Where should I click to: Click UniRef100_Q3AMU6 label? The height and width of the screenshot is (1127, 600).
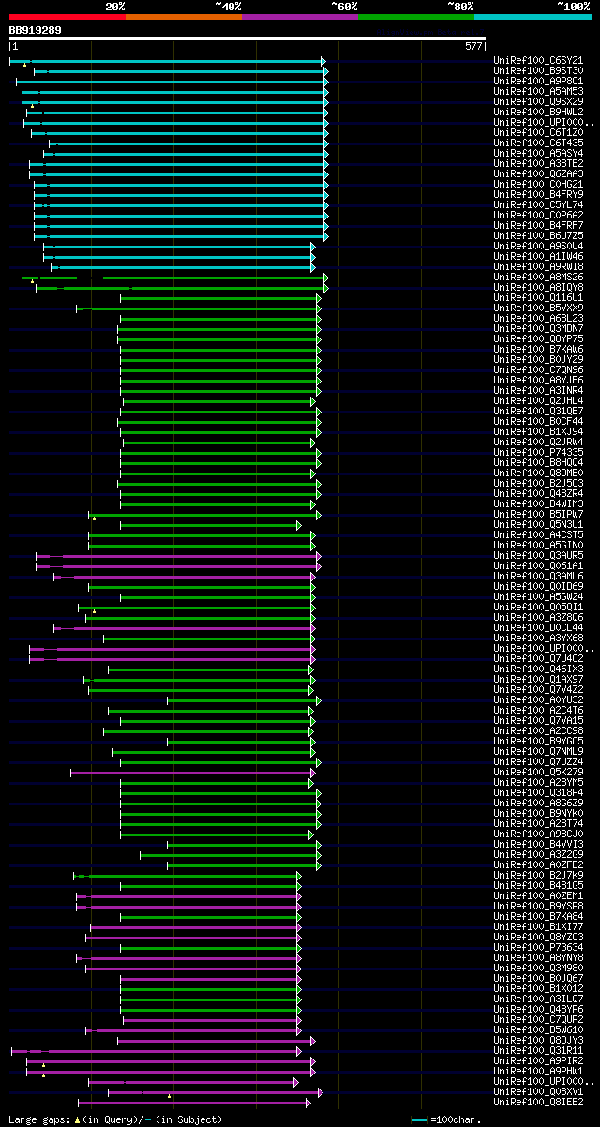[x=540, y=576]
